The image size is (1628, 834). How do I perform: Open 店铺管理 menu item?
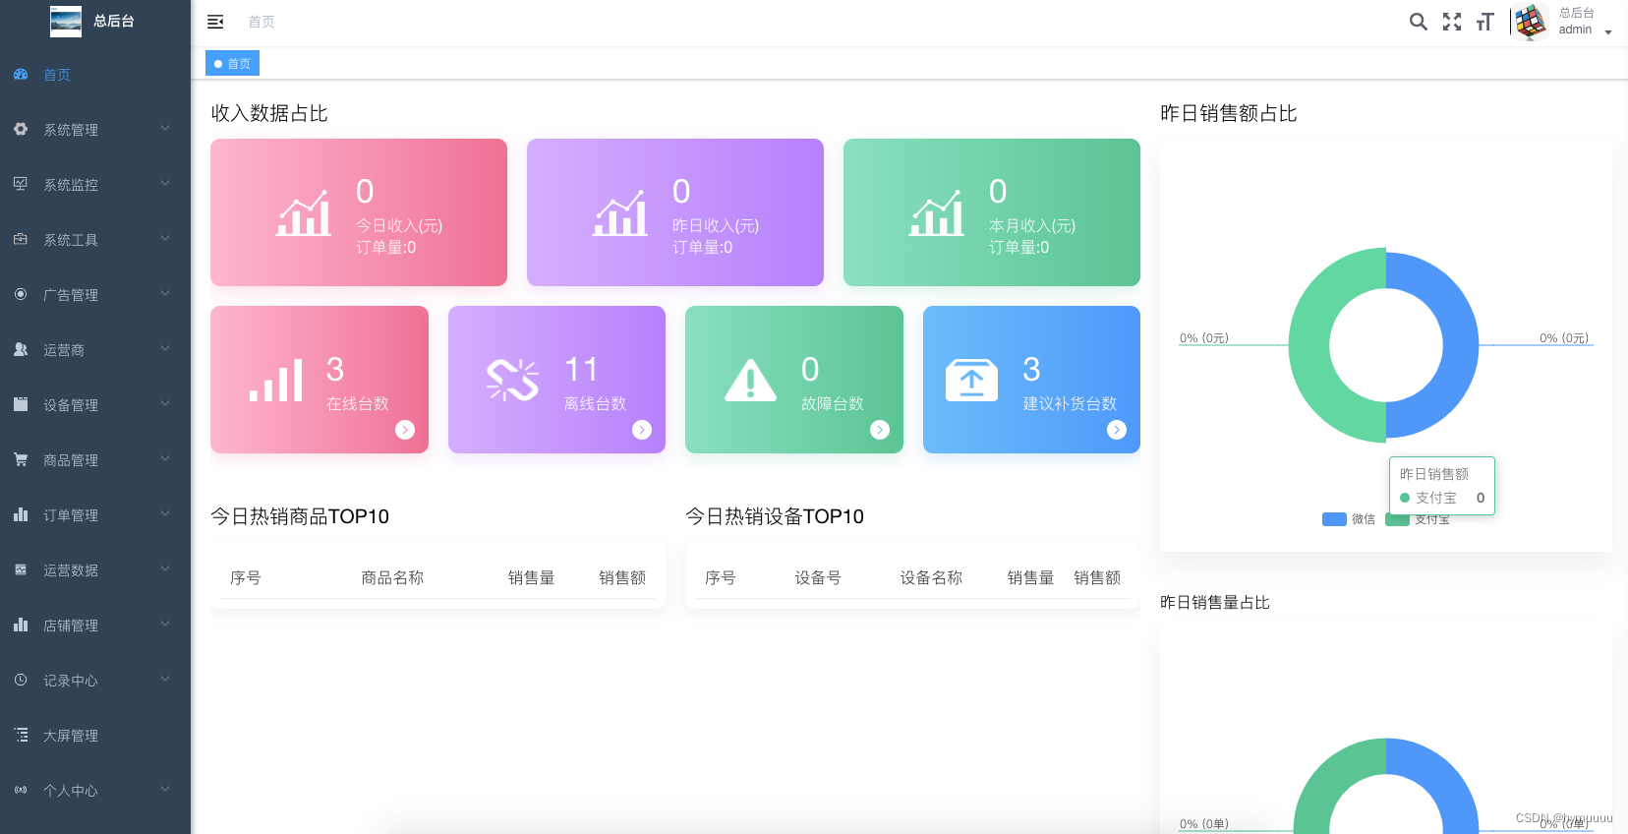tap(95, 625)
